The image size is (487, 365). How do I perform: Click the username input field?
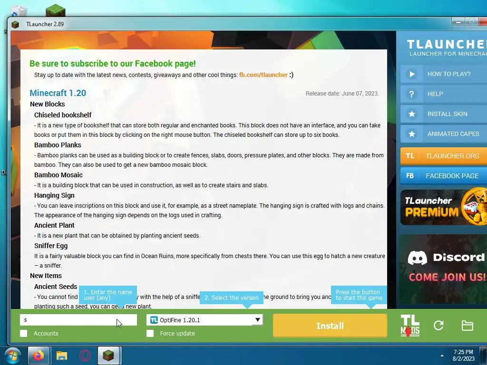click(78, 320)
